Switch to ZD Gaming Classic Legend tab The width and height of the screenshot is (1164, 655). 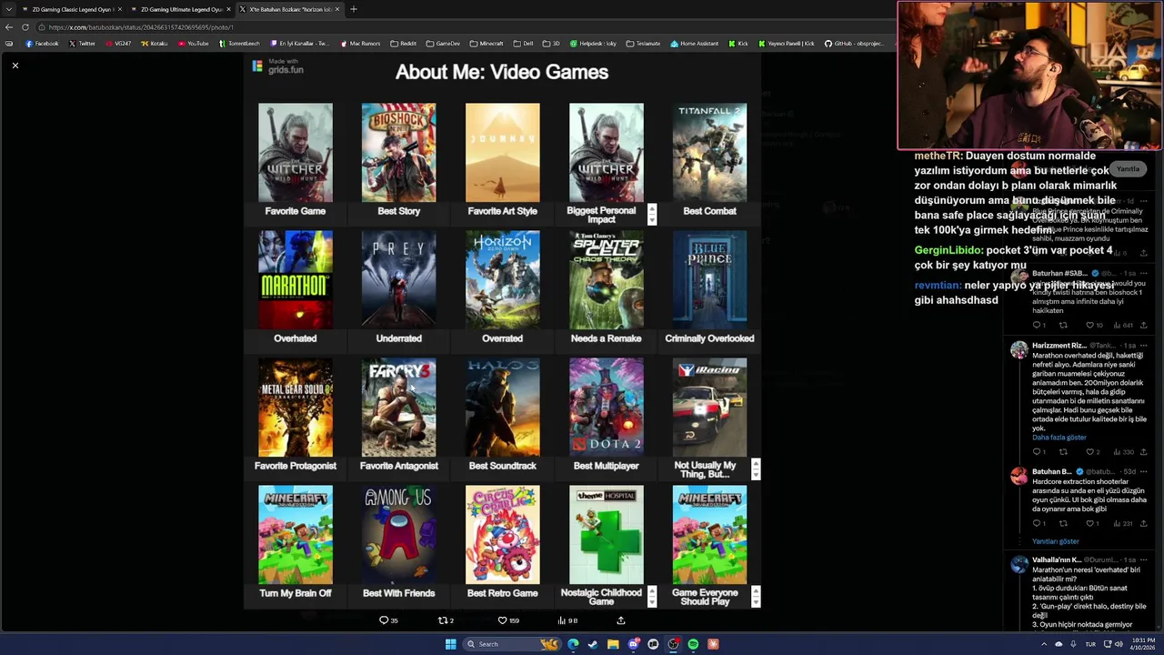tap(71, 9)
